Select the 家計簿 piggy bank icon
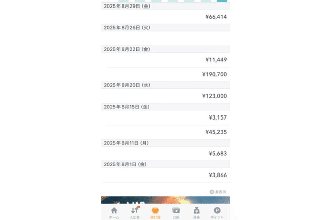This screenshot has height=220, width=331. [155, 210]
